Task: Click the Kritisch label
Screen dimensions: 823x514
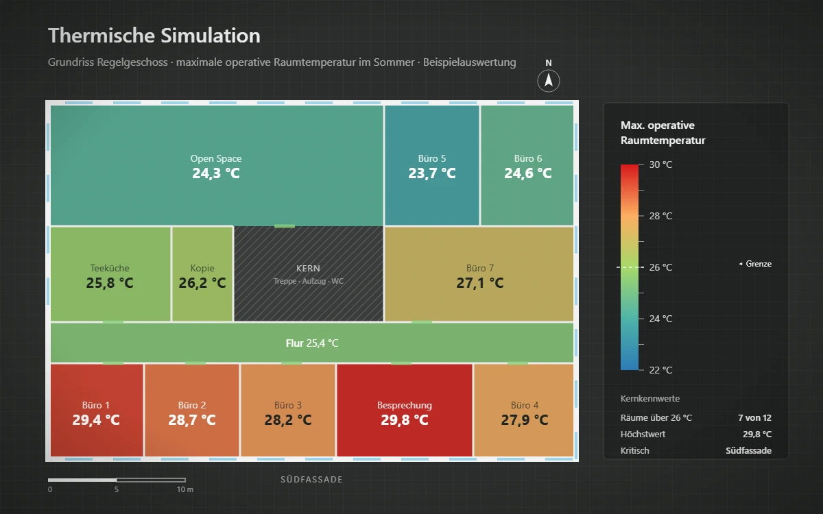Action: [635, 450]
